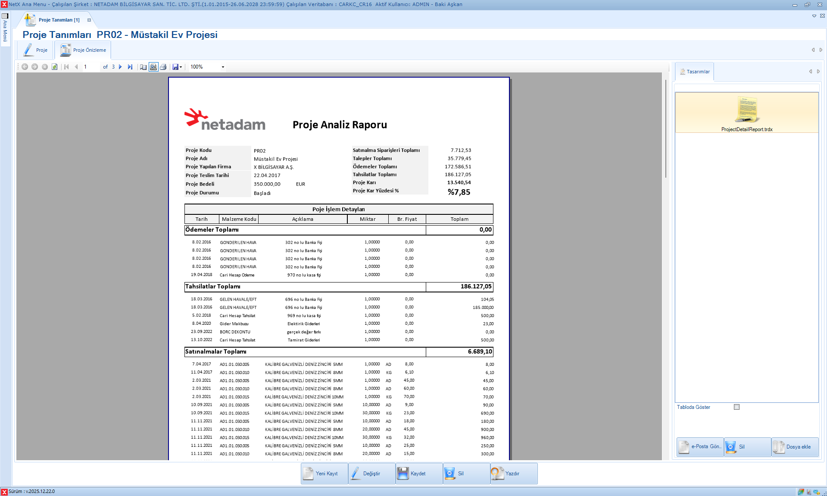
Task: Click the Dosya ekle button
Action: 795,447
